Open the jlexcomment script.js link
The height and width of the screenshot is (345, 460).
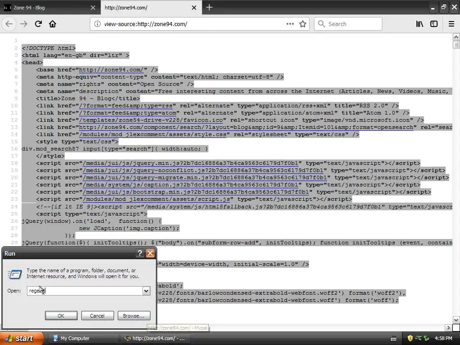coord(156,199)
